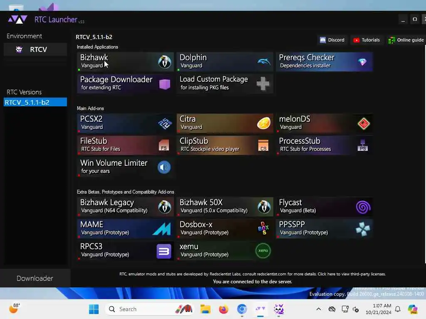426x319 pixels.
Task: Click the RTC Launcher logo icon
Action: point(17,20)
